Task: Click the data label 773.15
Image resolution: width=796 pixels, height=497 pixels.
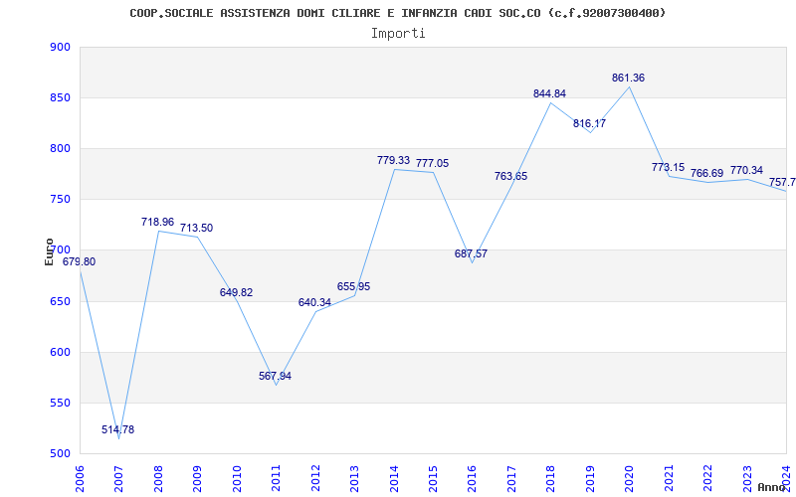Action: 668,167
